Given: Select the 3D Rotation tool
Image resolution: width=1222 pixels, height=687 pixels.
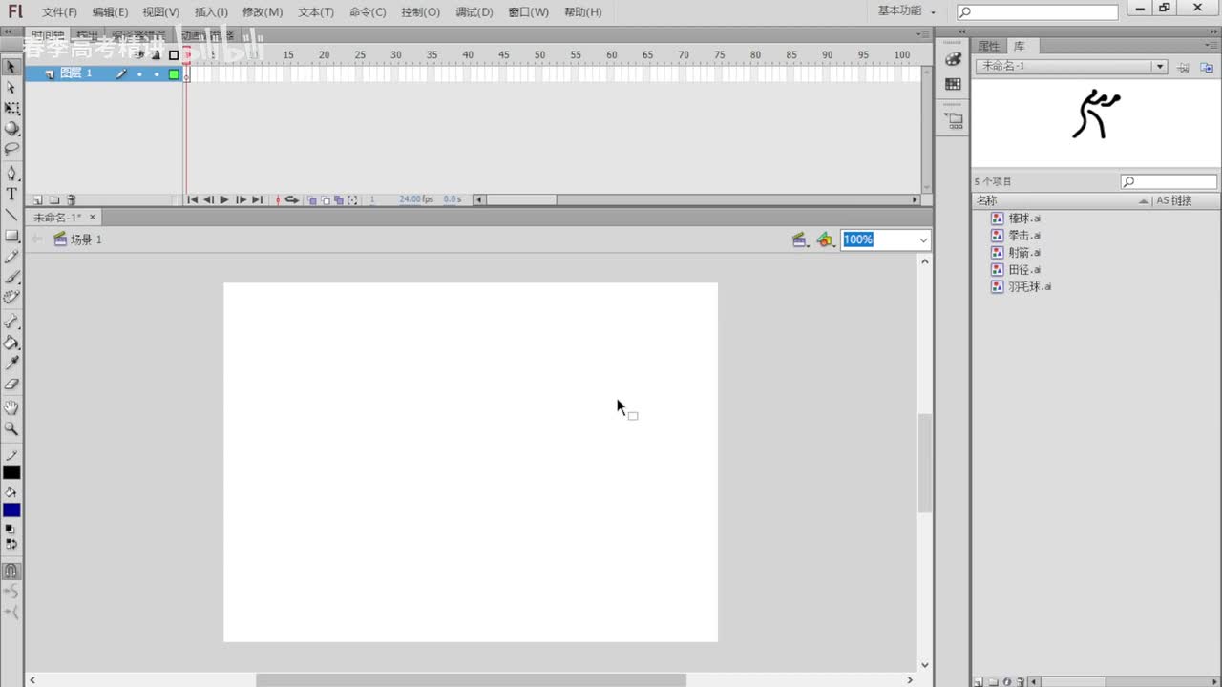Looking at the screenshot, I should (11, 129).
